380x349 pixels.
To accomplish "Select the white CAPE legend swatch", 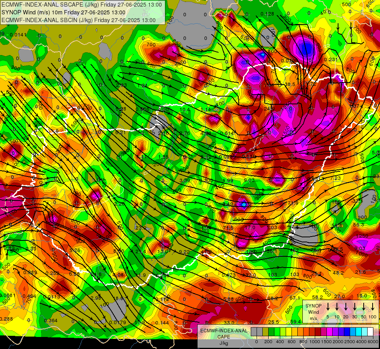I will 370,332.
